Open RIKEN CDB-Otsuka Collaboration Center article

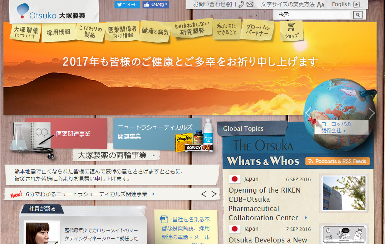pyautogui.click(x=265, y=204)
